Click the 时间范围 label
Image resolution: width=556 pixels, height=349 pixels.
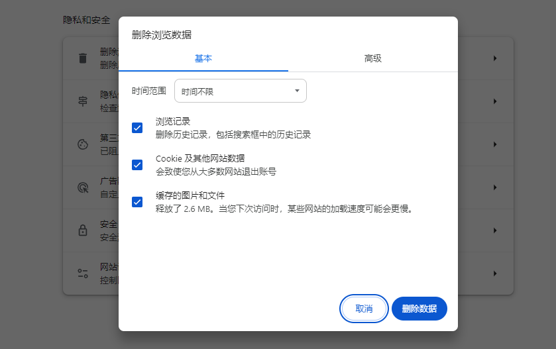point(149,91)
